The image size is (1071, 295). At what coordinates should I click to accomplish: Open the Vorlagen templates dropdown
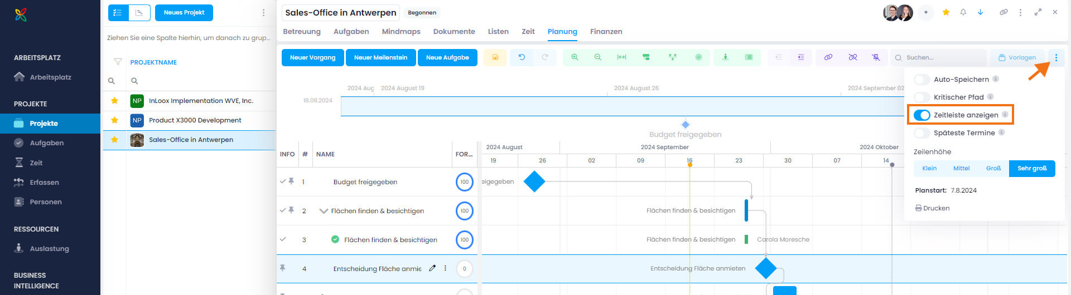(1017, 57)
